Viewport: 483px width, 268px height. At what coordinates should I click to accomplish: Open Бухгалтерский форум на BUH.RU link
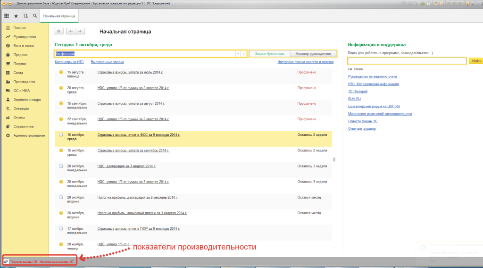[374, 106]
